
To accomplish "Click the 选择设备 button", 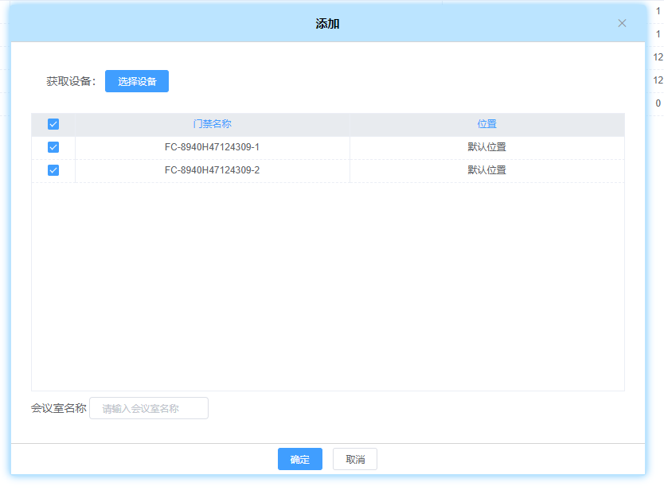I will click(137, 81).
